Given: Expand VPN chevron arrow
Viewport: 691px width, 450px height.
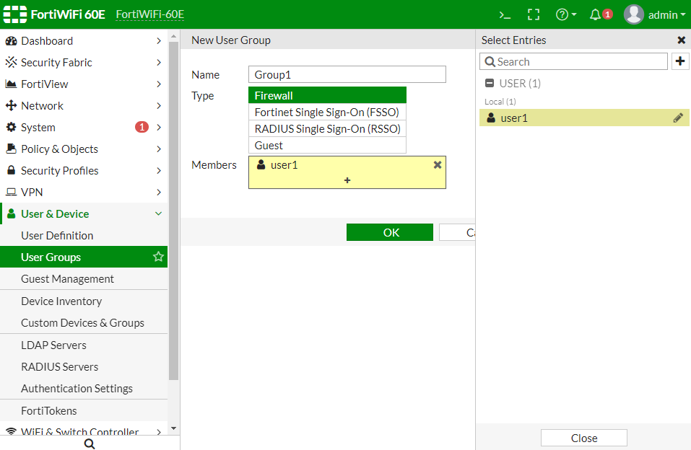Looking at the screenshot, I should pos(159,192).
